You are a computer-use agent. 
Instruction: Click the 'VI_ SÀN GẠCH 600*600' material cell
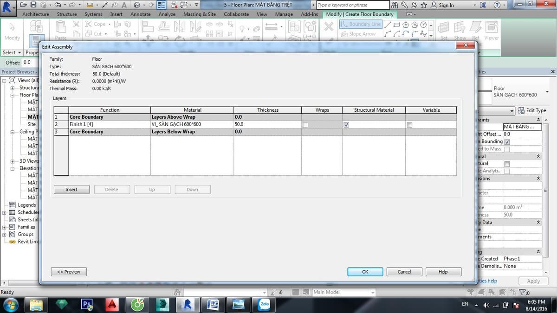coord(192,125)
